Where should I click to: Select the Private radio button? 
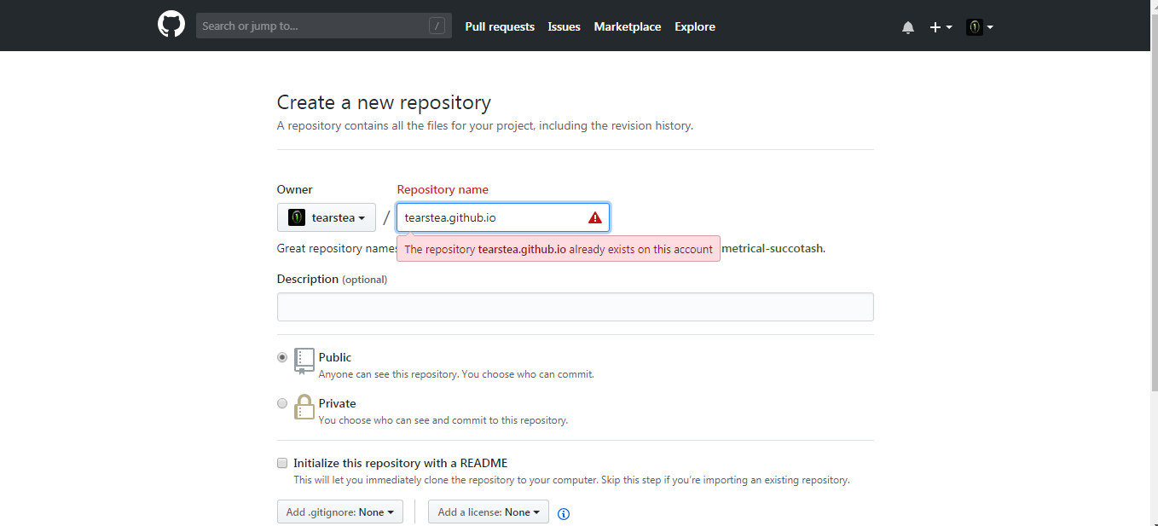pos(282,403)
